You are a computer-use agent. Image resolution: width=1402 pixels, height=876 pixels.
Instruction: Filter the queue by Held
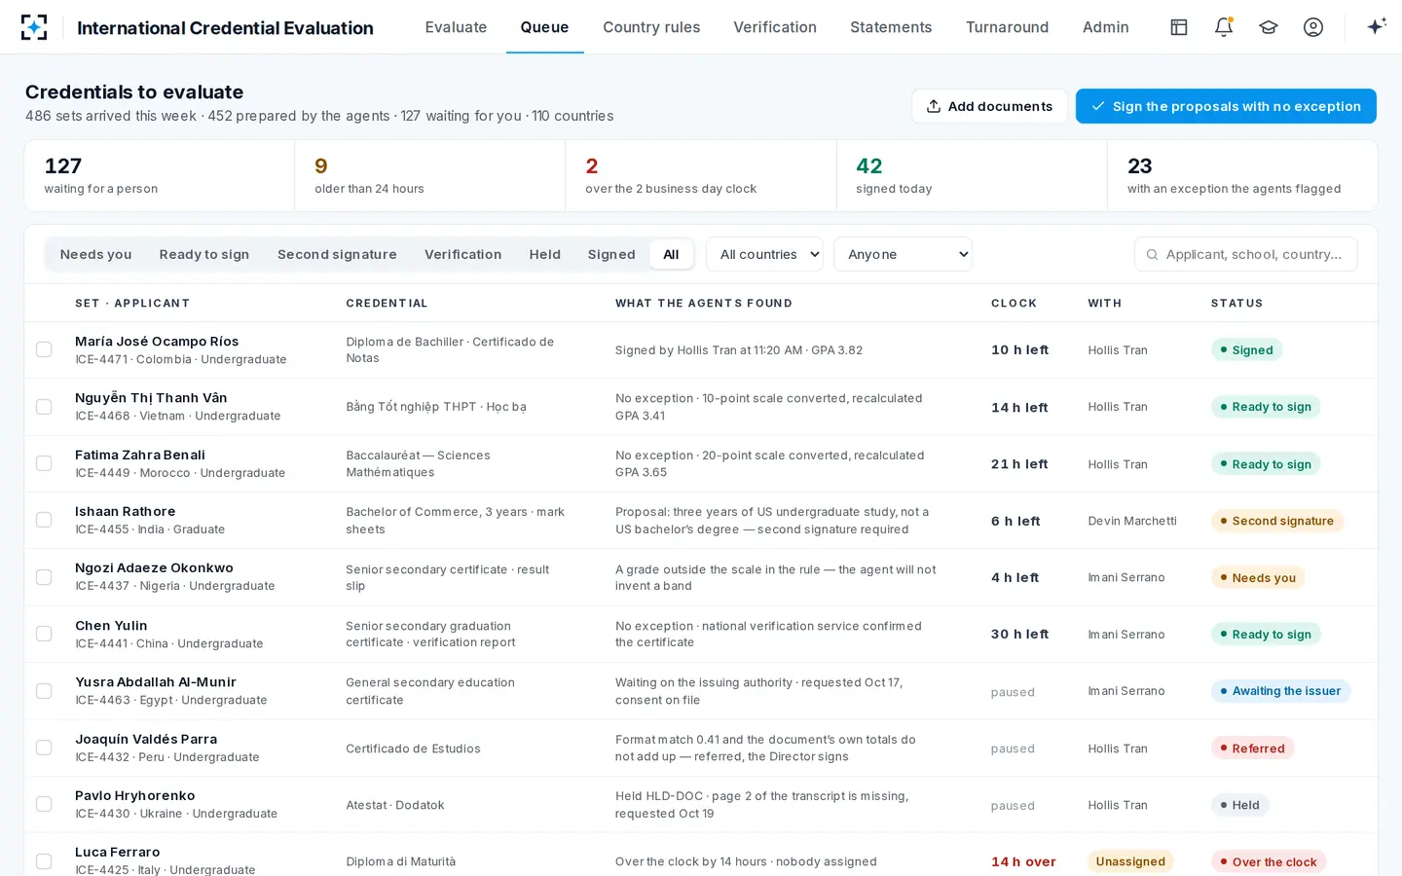[x=544, y=254]
